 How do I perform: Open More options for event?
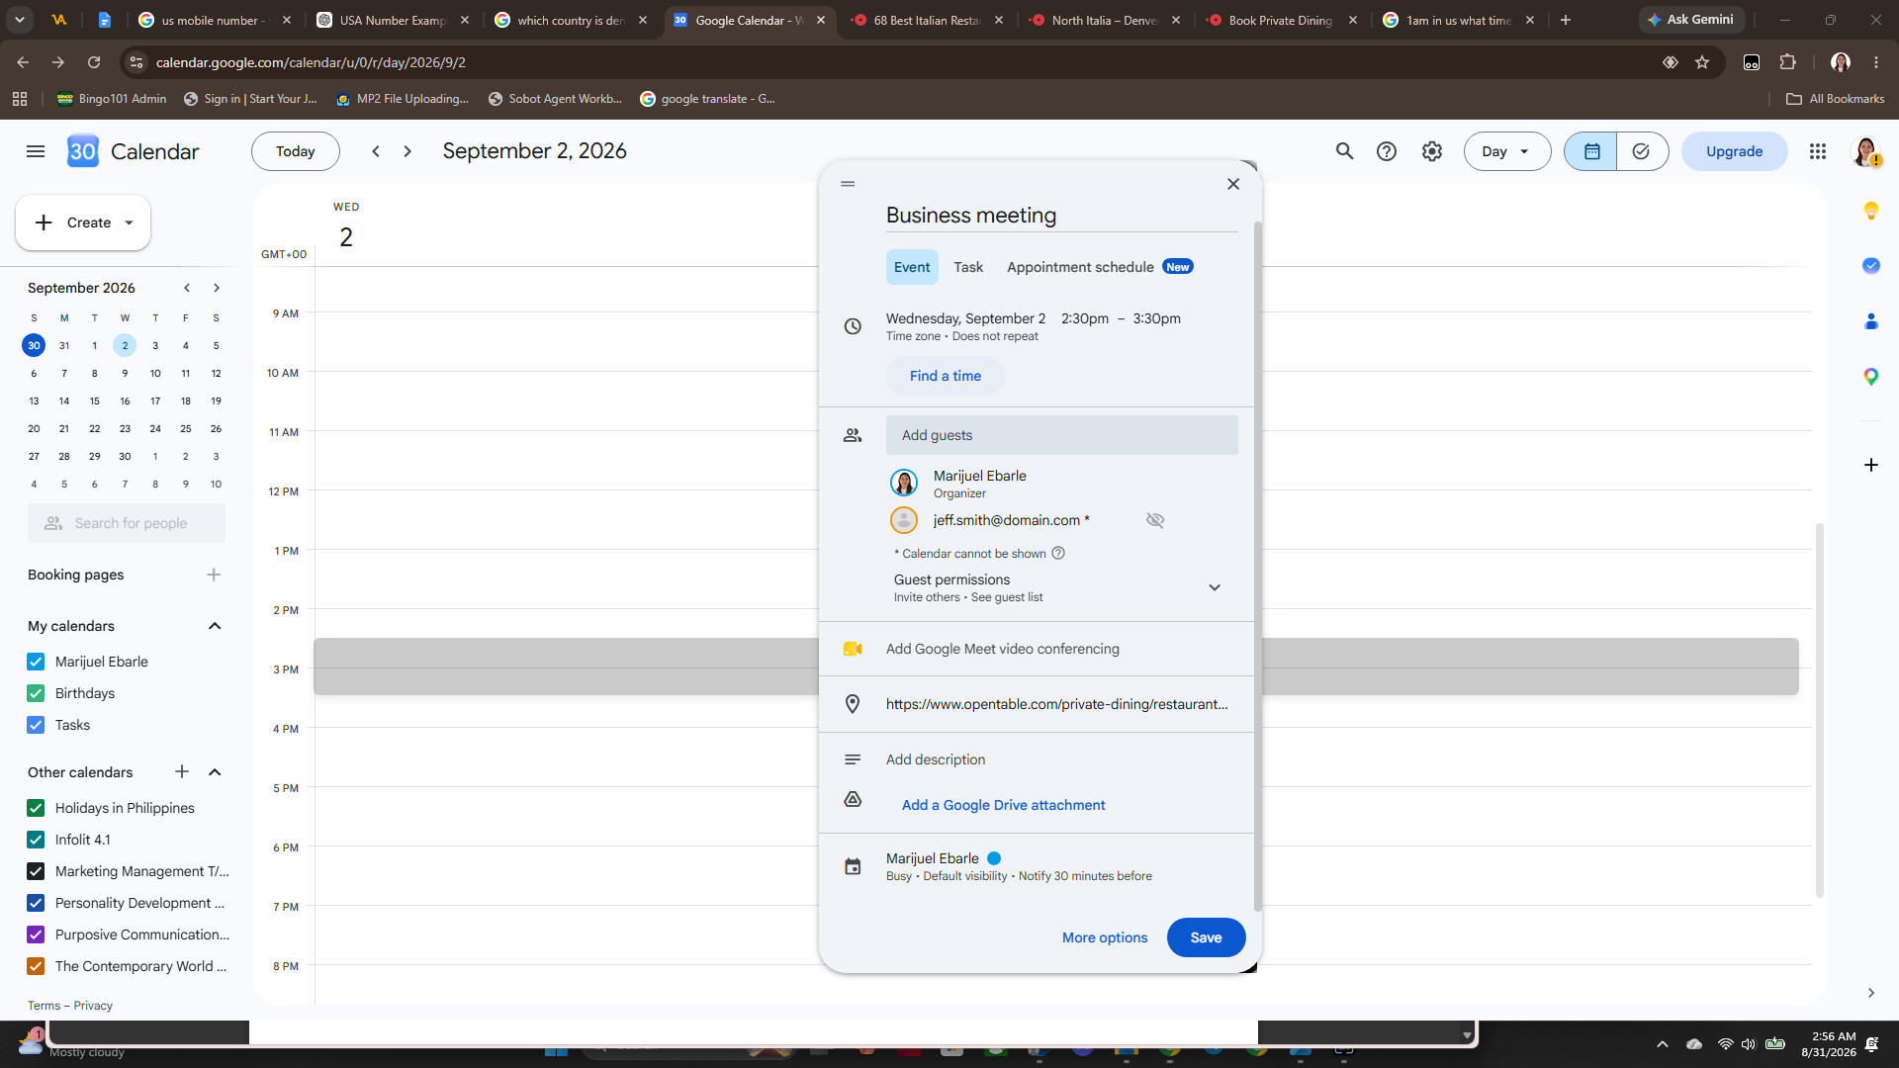tap(1105, 937)
